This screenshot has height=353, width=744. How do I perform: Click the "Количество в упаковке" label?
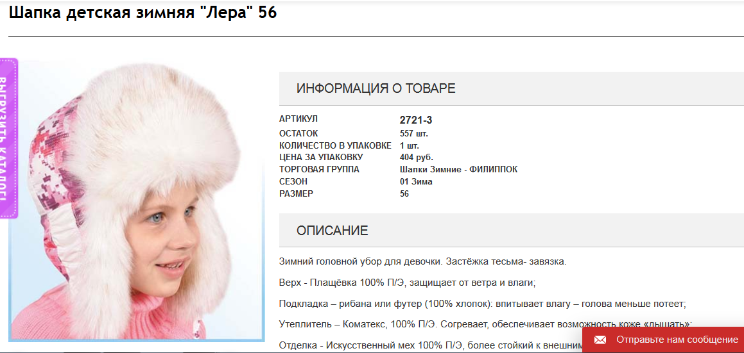[336, 145]
